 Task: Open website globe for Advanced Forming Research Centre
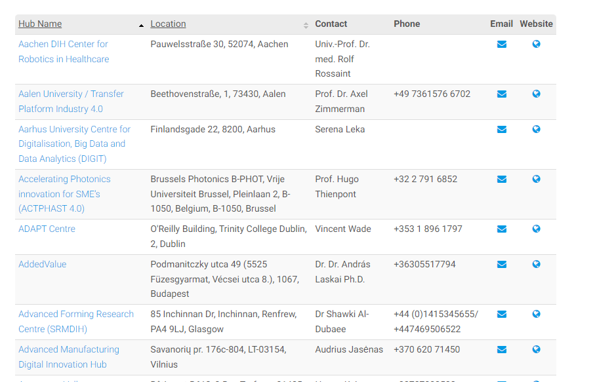(x=536, y=315)
